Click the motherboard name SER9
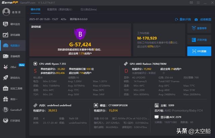The image size is (215, 138). (x=171, y=105)
